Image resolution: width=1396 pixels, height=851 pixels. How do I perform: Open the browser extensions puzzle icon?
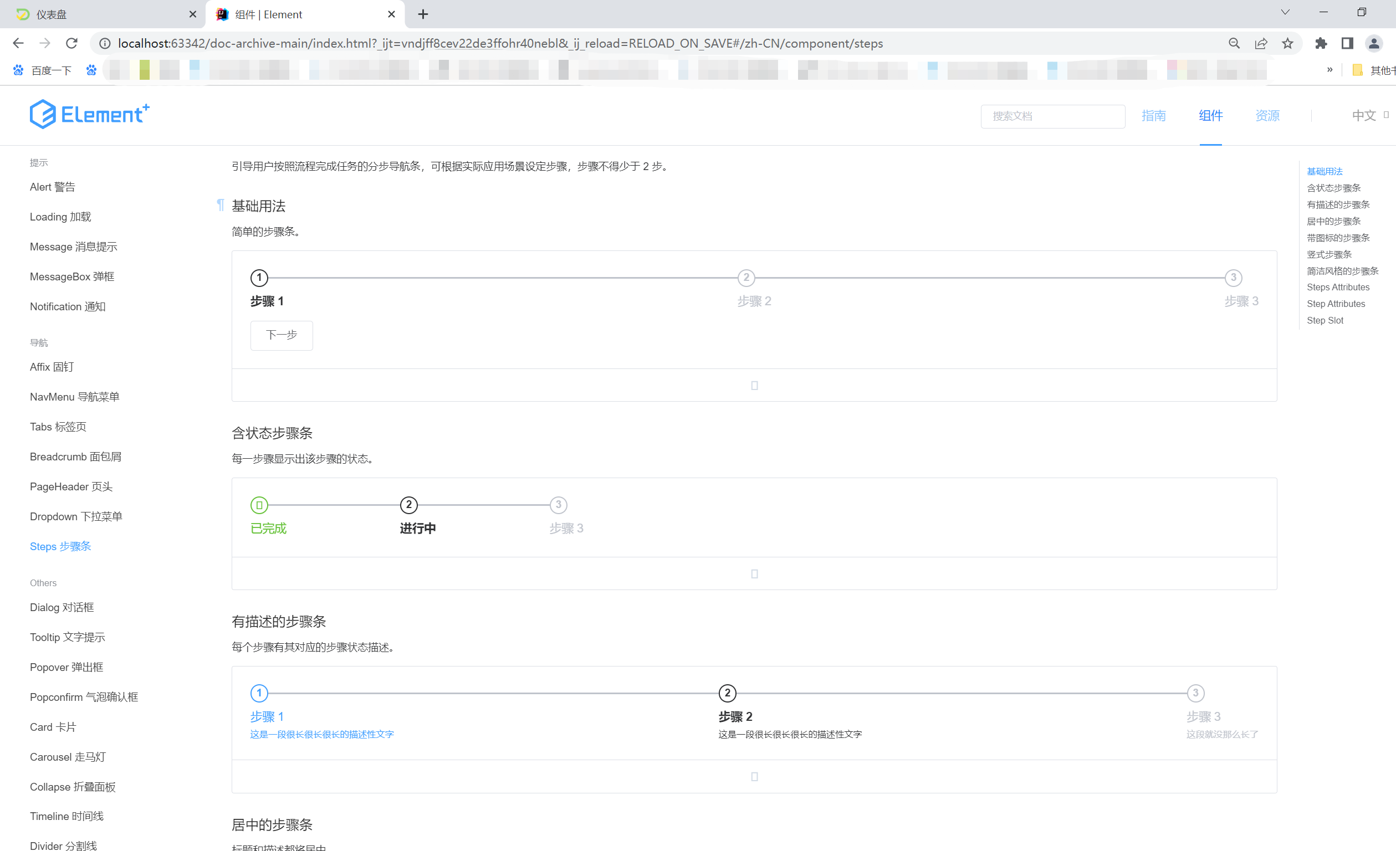(1321, 43)
